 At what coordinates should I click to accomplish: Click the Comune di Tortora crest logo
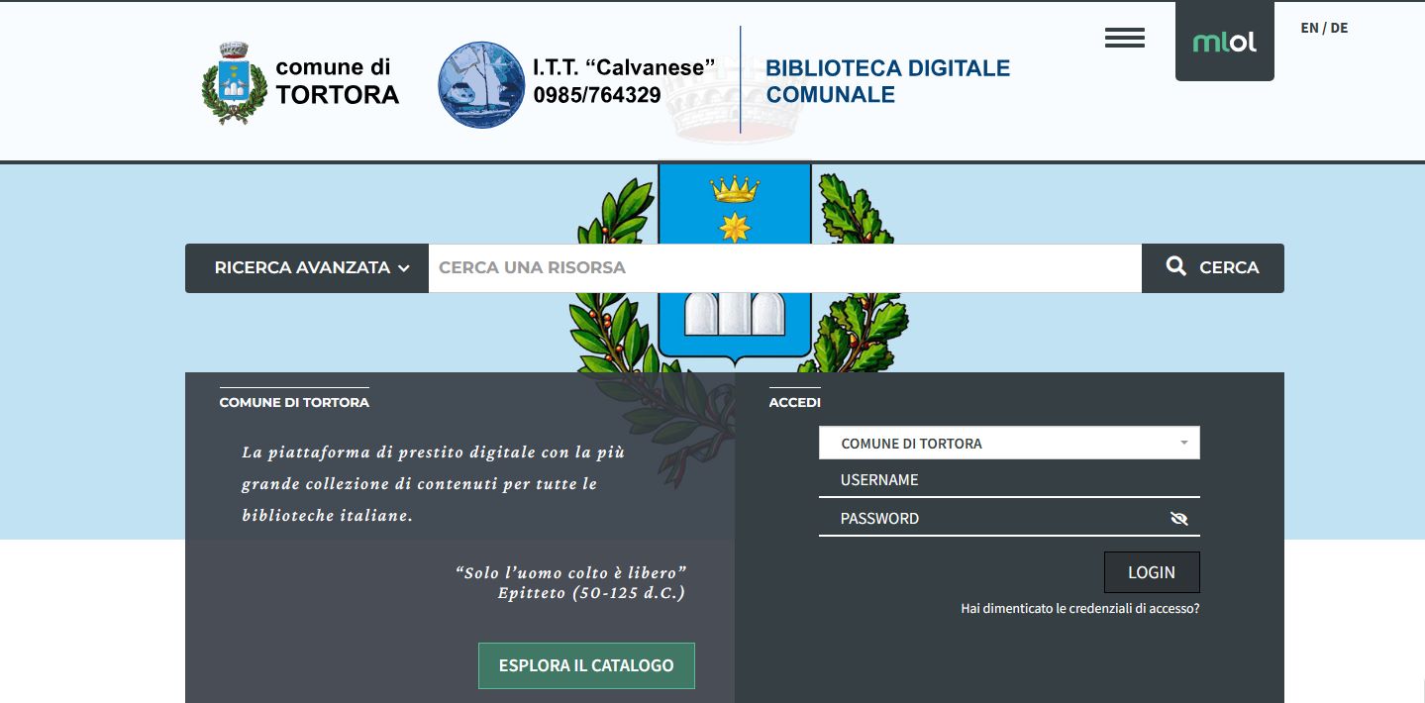(234, 83)
